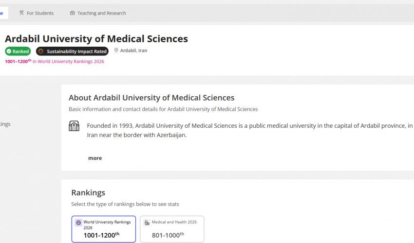Open the Teaching and Research tab
The width and height of the screenshot is (414, 243).
click(x=98, y=13)
